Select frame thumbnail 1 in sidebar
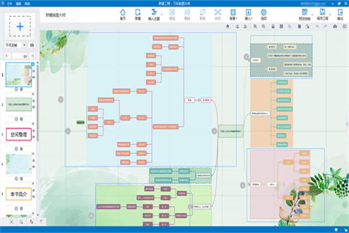This screenshot has height=233, width=349. pos(19,75)
